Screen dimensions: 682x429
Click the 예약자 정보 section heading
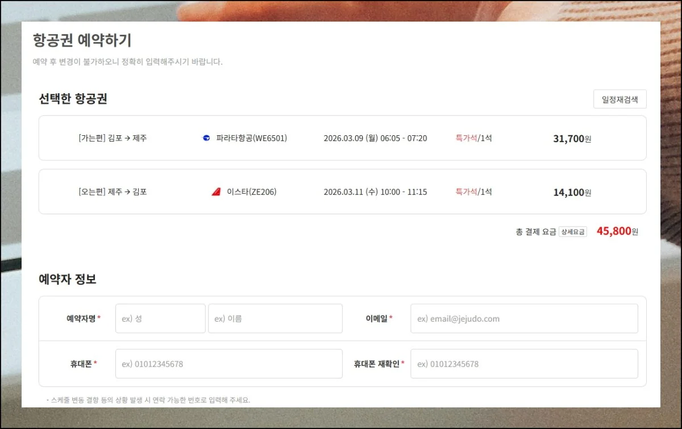coord(68,280)
